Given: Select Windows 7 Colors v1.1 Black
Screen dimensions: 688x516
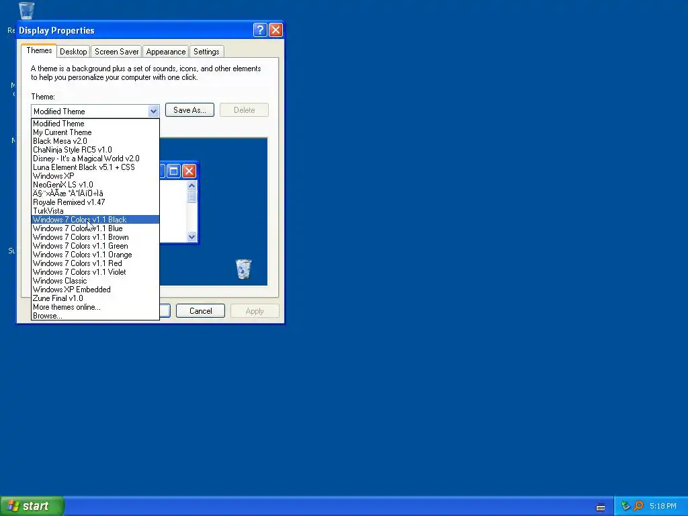Looking at the screenshot, I should coord(95,220).
